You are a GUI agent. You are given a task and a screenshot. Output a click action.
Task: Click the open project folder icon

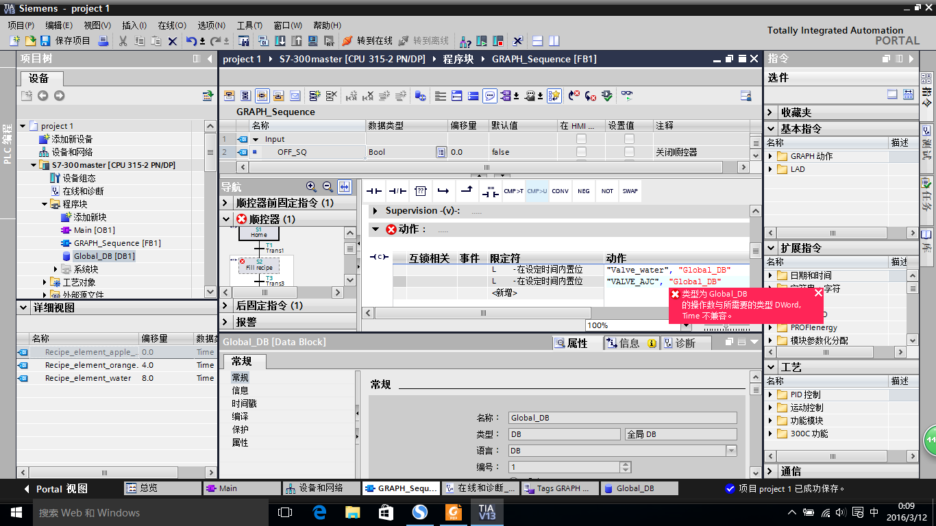[30, 41]
